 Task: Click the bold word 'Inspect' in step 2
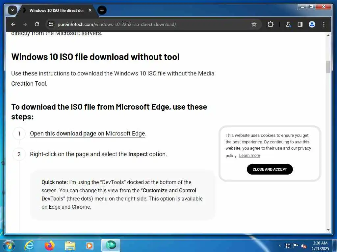[x=138, y=154]
